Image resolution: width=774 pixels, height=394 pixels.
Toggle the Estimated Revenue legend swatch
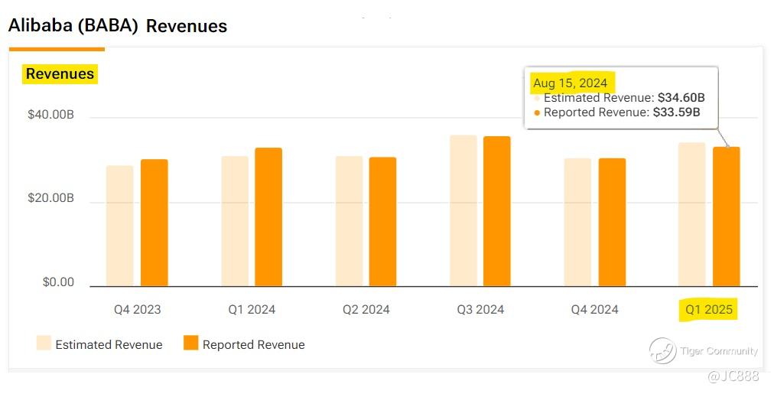(x=44, y=343)
